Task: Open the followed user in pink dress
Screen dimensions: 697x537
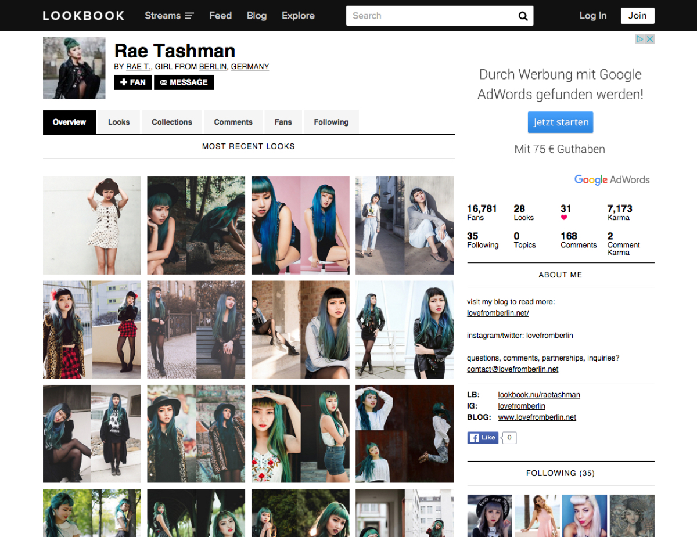Action: point(537,516)
